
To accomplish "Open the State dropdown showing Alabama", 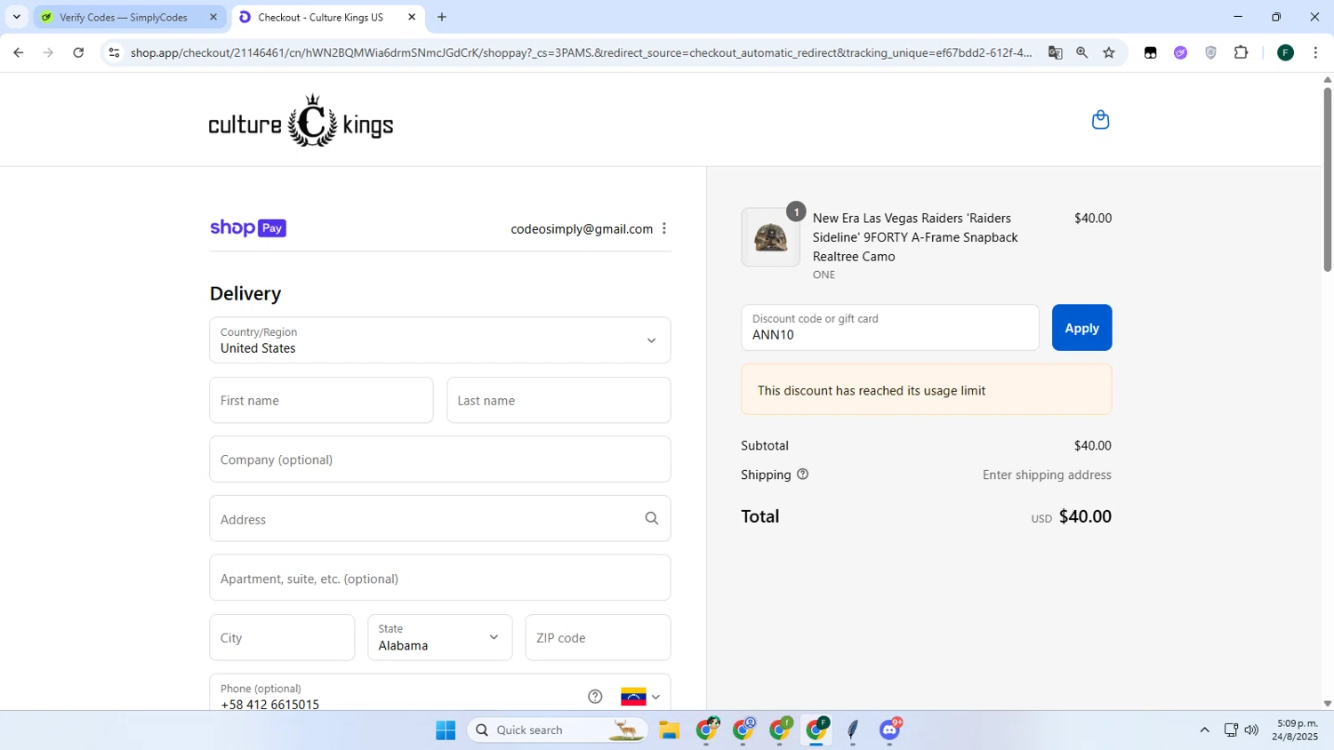I will click(440, 637).
